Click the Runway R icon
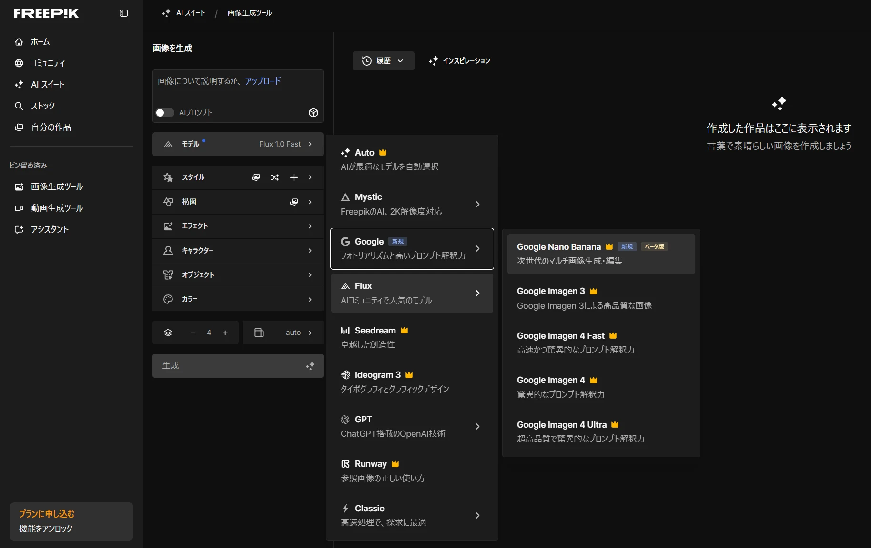The height and width of the screenshot is (548, 871). click(345, 464)
